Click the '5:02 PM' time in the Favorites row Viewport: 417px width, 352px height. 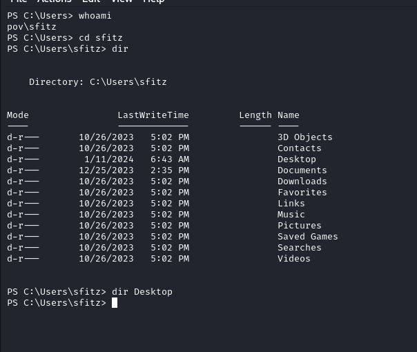coord(170,192)
